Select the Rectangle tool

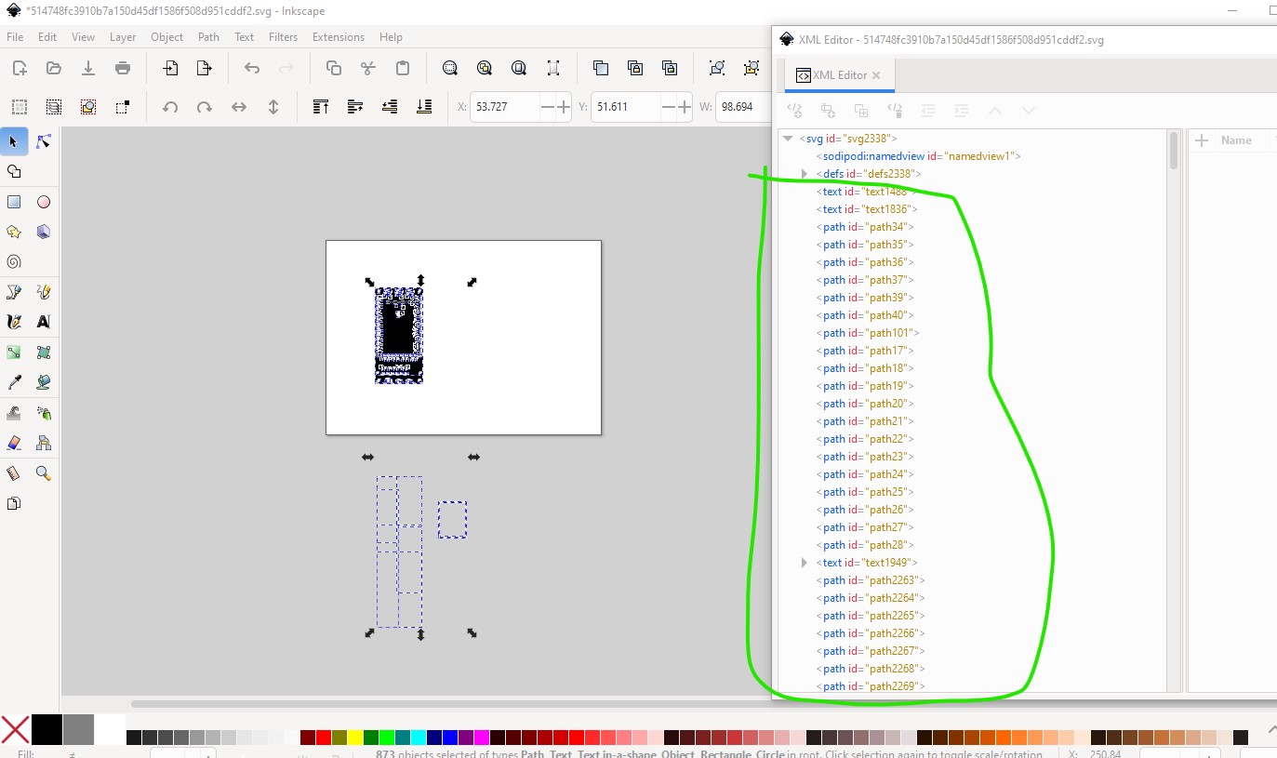[x=14, y=202]
